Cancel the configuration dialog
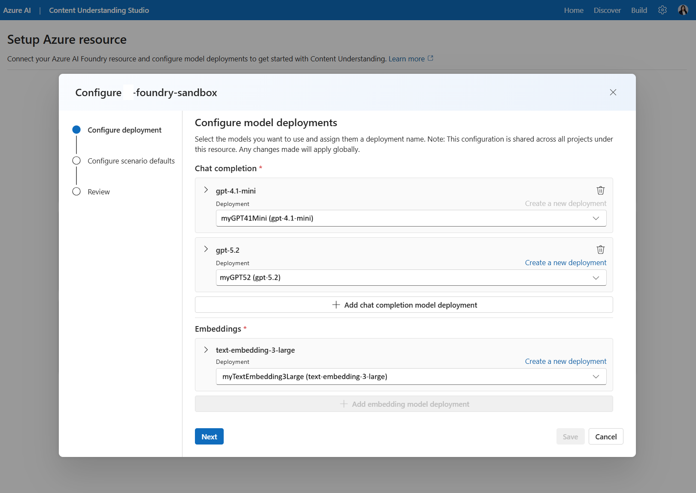 tap(606, 436)
